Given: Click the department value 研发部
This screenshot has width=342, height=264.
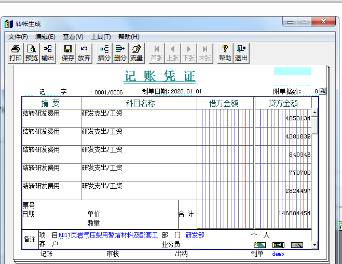Looking at the screenshot, I should [195, 235].
